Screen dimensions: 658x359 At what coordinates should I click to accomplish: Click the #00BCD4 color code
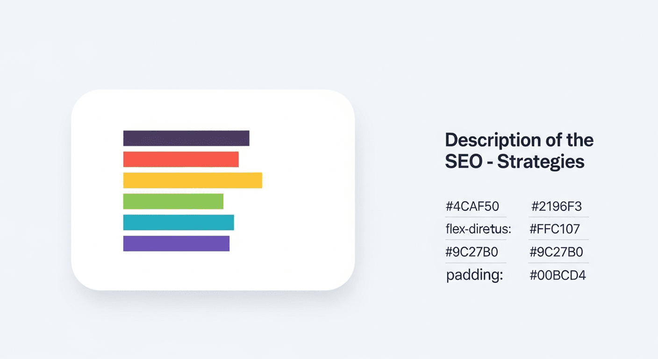tap(558, 275)
